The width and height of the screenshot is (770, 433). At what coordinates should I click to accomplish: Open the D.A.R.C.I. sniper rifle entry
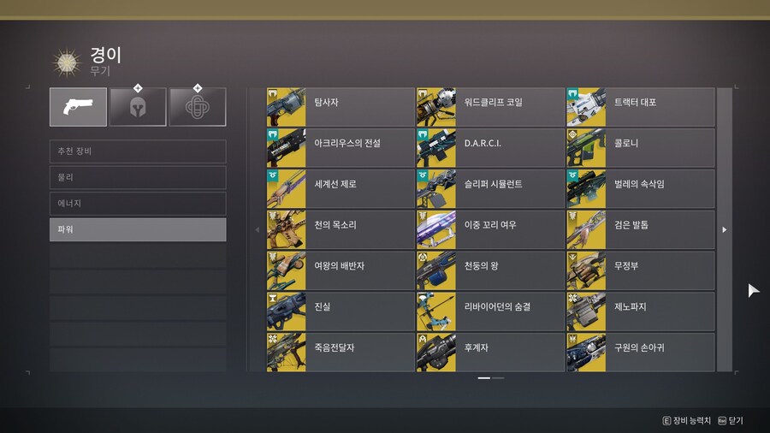[490, 148]
